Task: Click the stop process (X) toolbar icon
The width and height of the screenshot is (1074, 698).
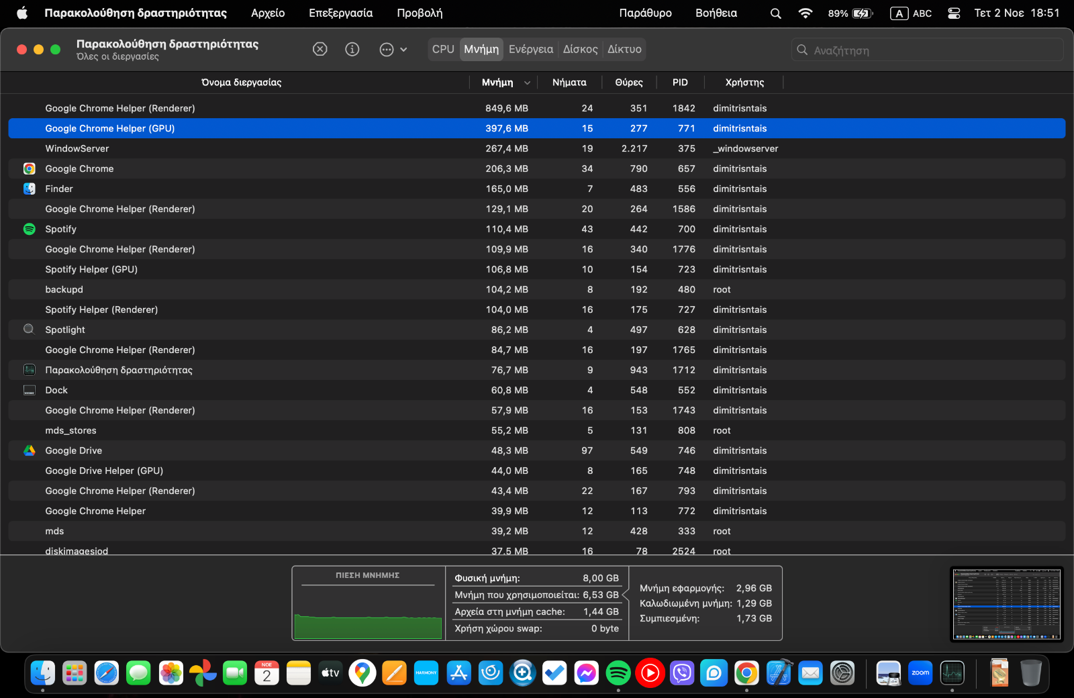Action: [320, 49]
